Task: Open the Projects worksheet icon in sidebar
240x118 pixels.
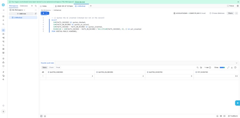Action: click(x=3, y=30)
